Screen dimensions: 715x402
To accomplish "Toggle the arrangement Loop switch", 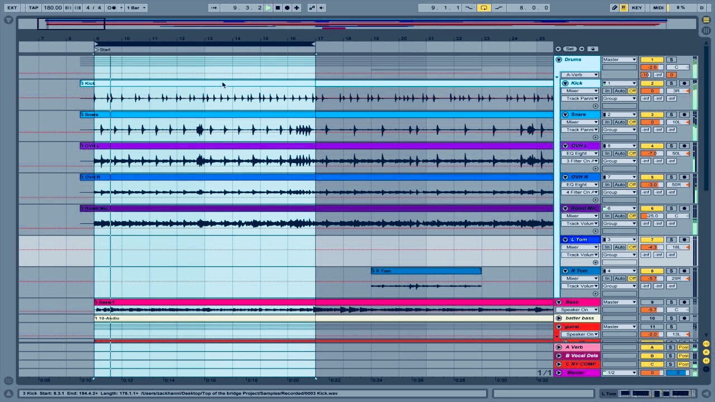I will point(484,7).
